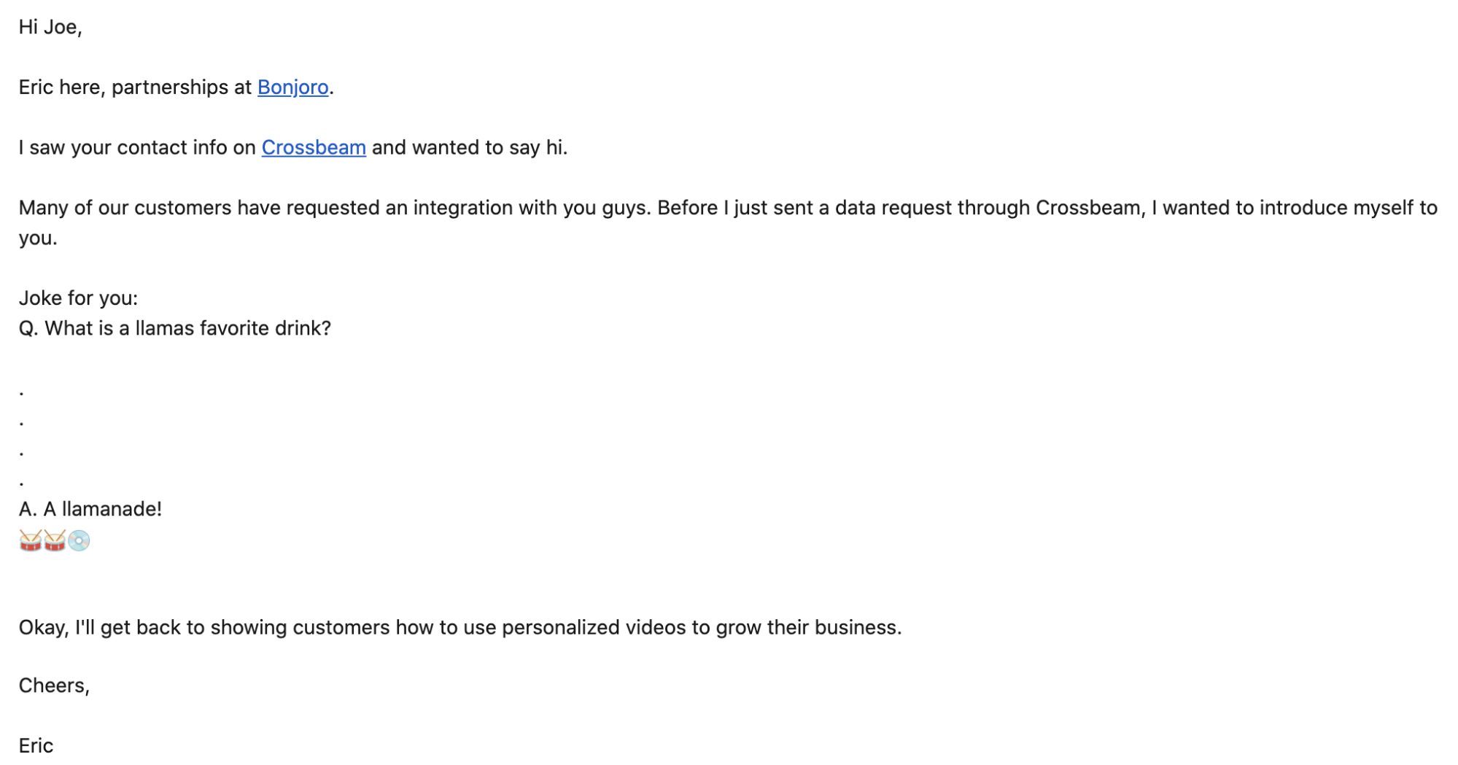Click the word 'you.' on the wrapped line

[38, 238]
